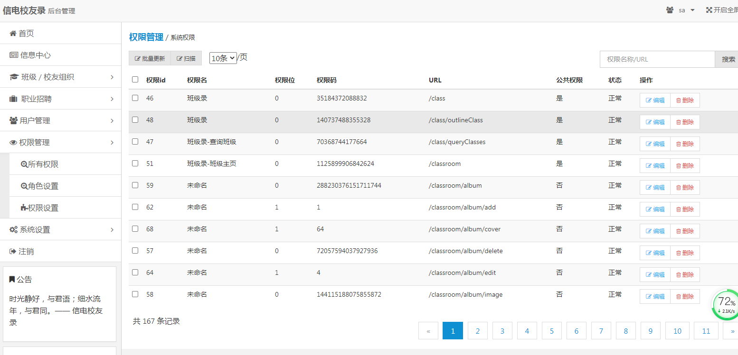Click the fullscreen arrows icon 开启全屏
This screenshot has width=738, height=355.
click(x=709, y=10)
